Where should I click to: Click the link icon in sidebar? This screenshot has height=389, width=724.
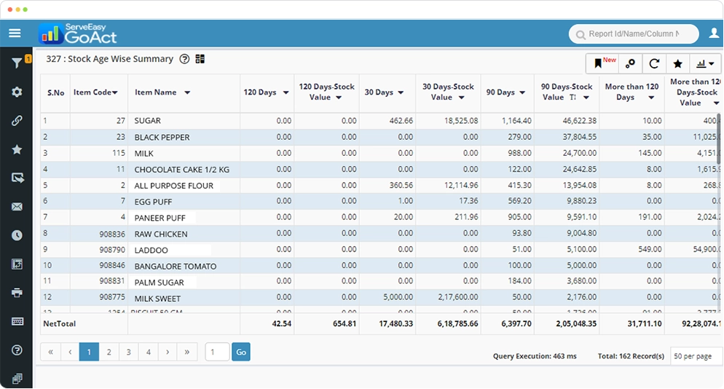(17, 121)
